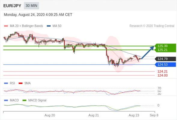177x120 pixels.
Task: Click the red 9MA legend swatch
Action: click(20, 83)
